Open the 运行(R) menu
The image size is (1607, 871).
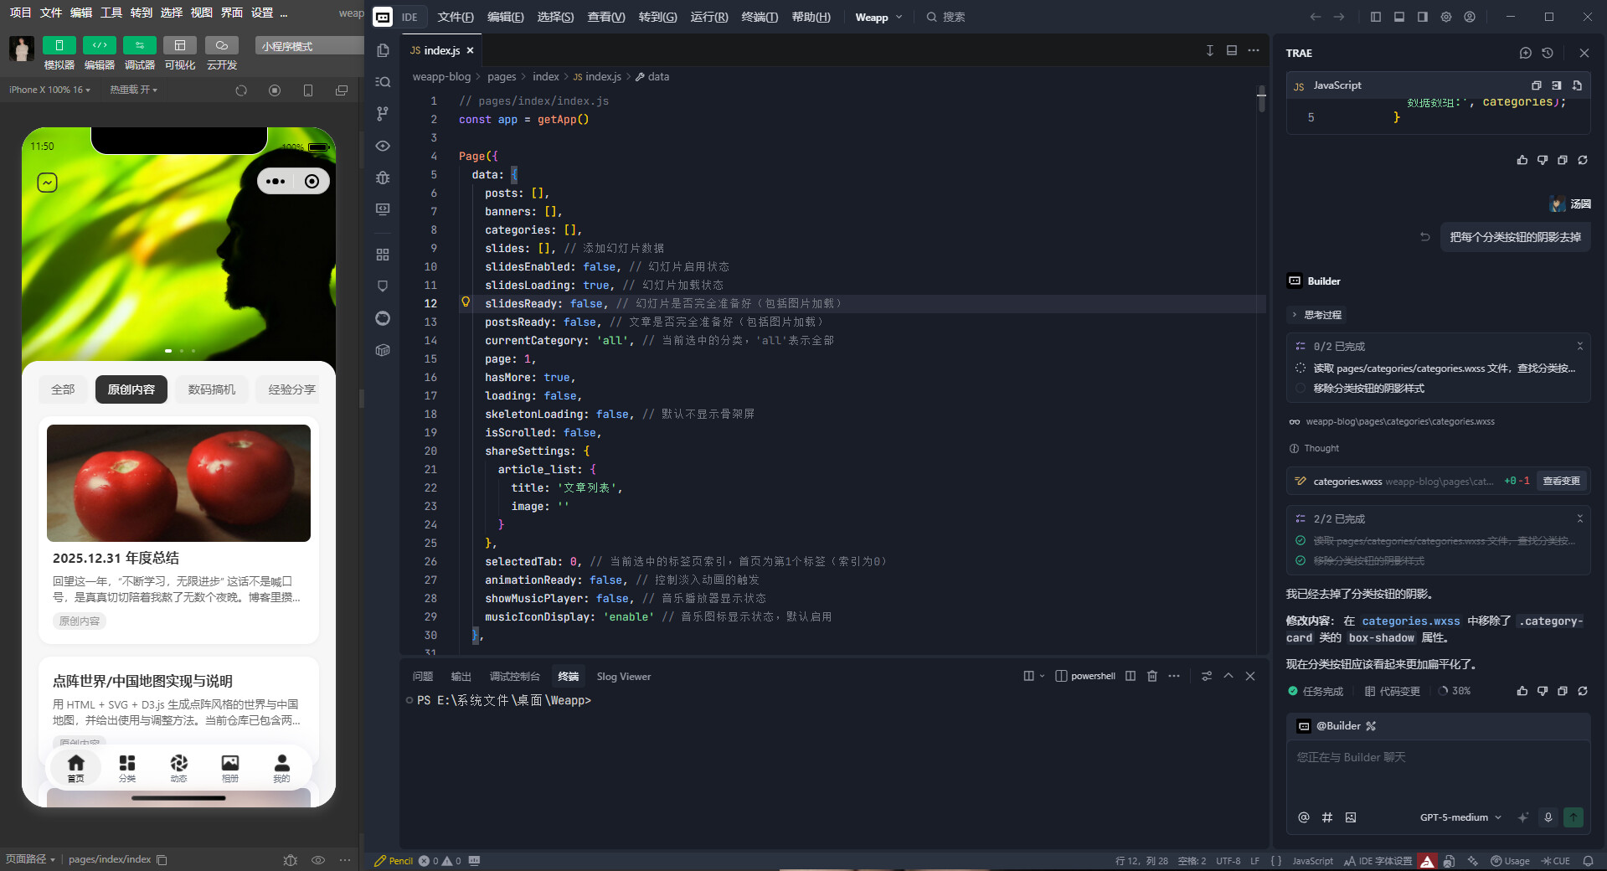(x=708, y=17)
